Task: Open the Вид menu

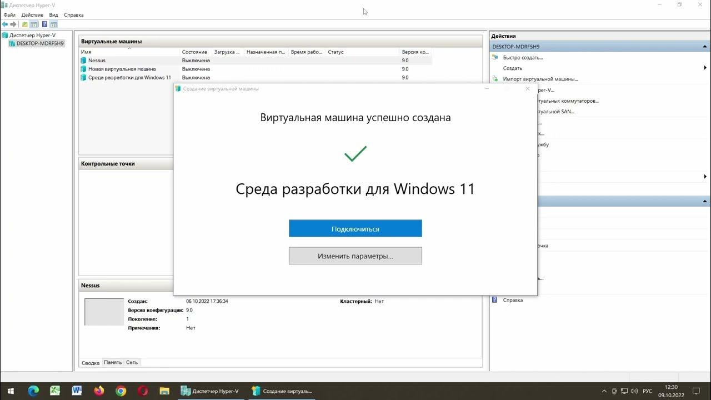Action: [x=53, y=15]
